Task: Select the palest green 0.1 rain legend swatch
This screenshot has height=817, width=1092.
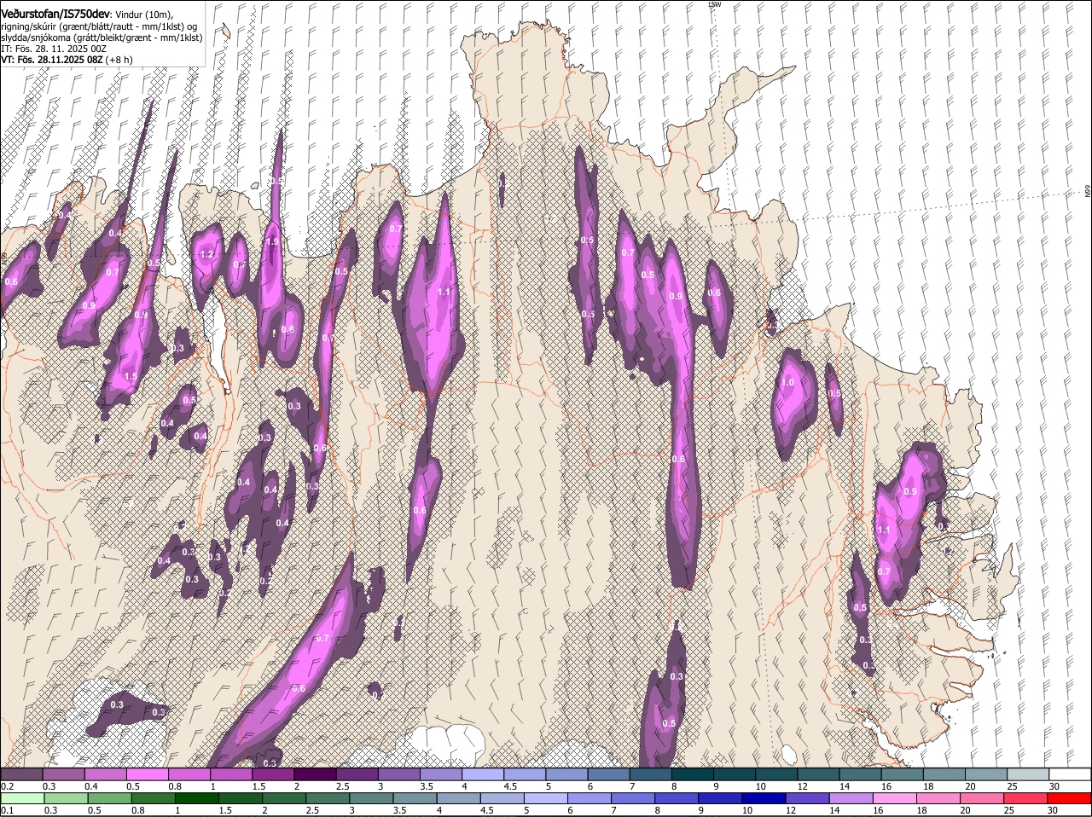Action: (21, 798)
